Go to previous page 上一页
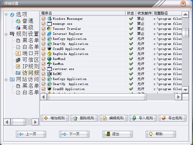Screen dimensions: 193x145 pyautogui.click(x=31, y=134)
